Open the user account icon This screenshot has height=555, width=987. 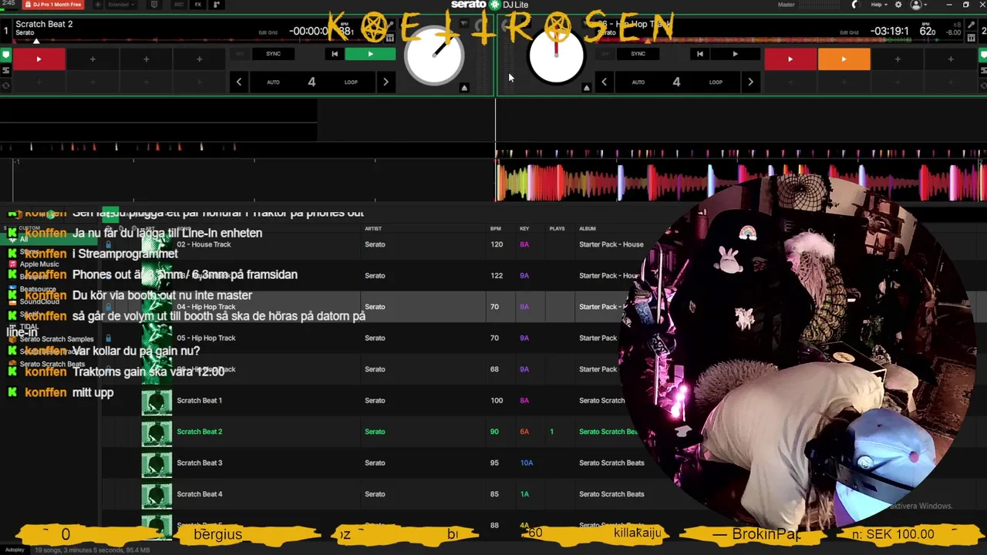tap(916, 5)
